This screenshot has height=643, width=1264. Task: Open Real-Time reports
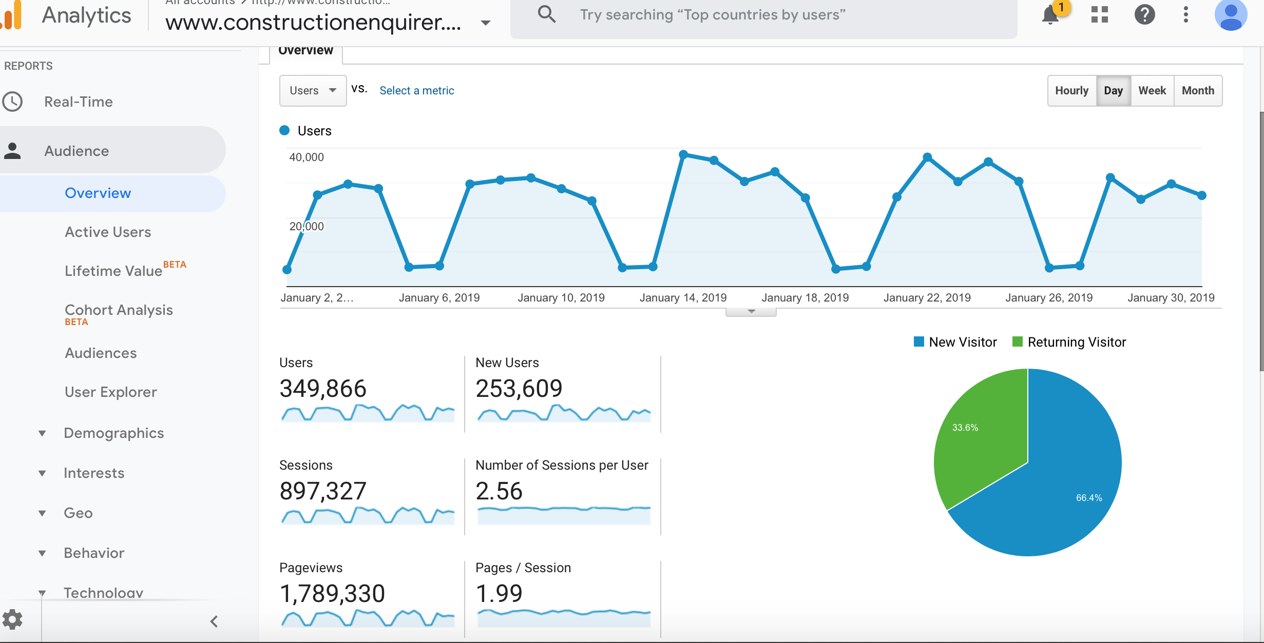pyautogui.click(x=79, y=102)
